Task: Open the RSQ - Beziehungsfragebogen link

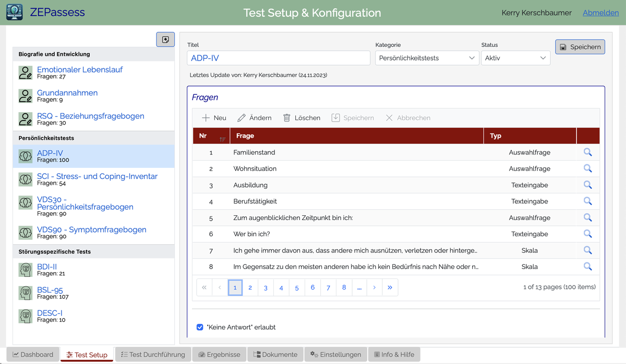Action: (91, 116)
